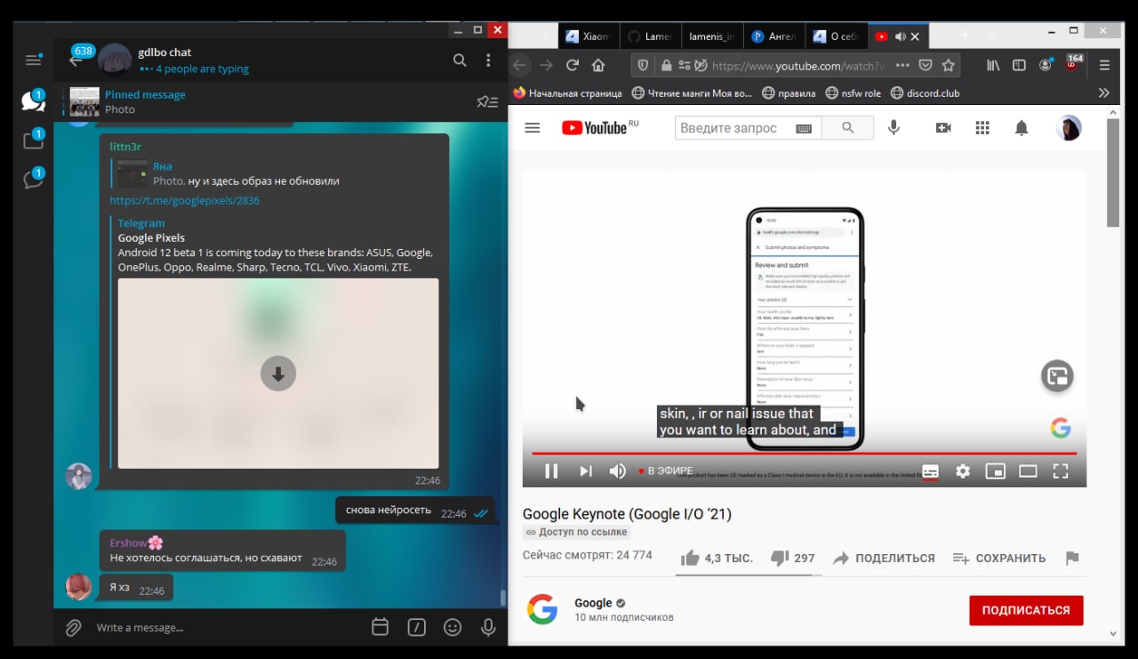The height and width of the screenshot is (659, 1138).
Task: Download the blurred photo in Google Pixels post
Action: pyautogui.click(x=278, y=374)
